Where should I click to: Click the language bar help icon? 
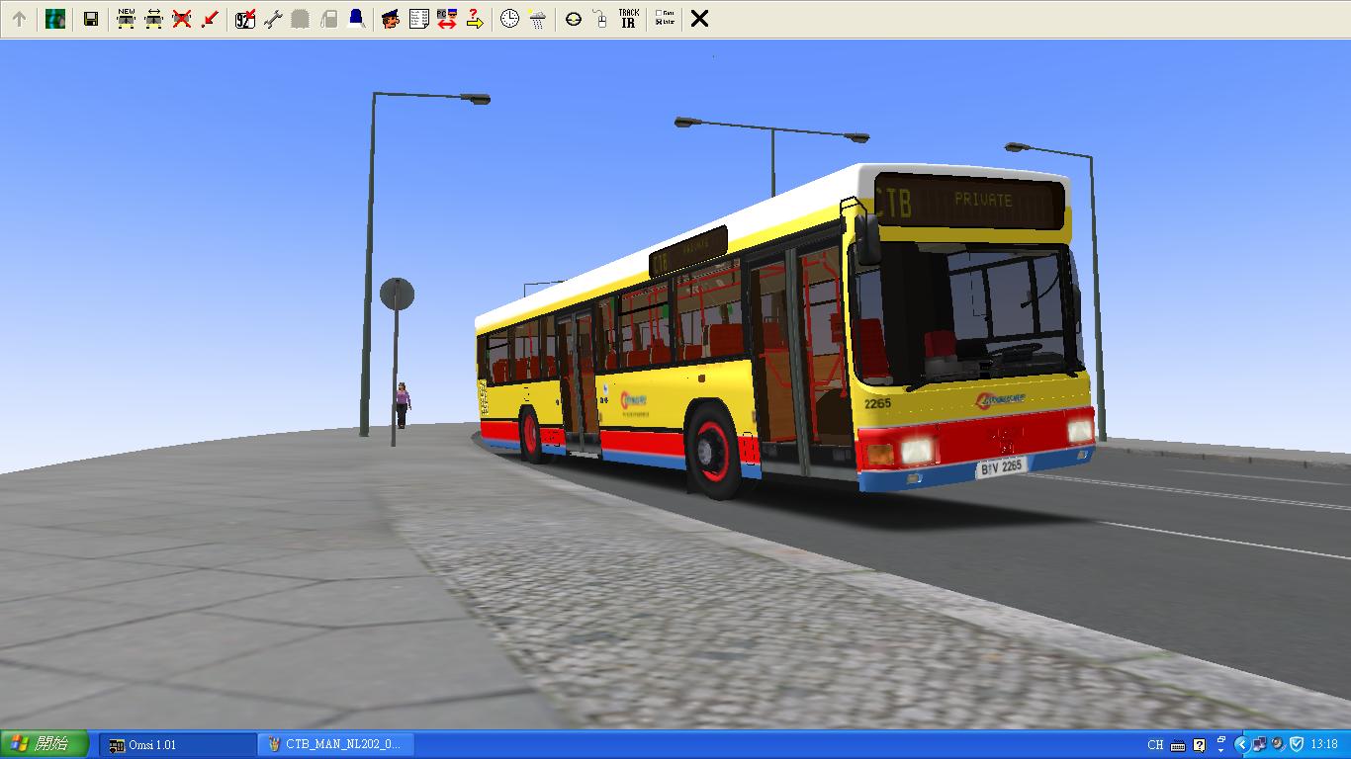1200,745
